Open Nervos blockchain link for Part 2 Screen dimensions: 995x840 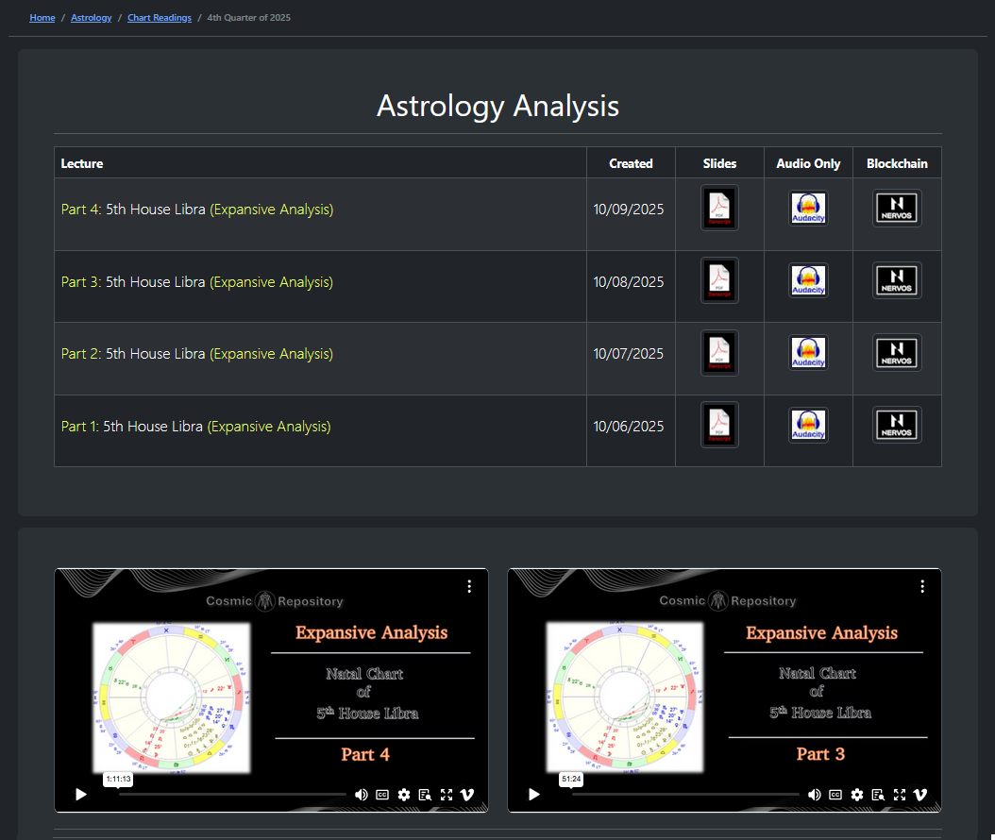[x=897, y=353]
